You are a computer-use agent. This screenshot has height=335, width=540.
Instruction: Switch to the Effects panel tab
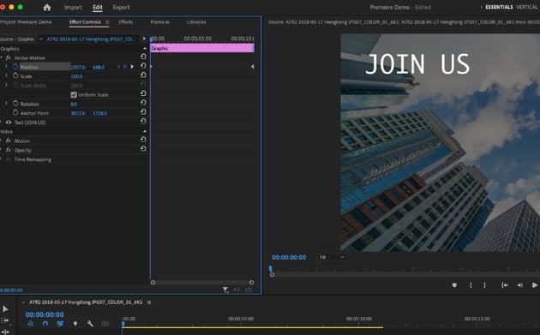126,22
